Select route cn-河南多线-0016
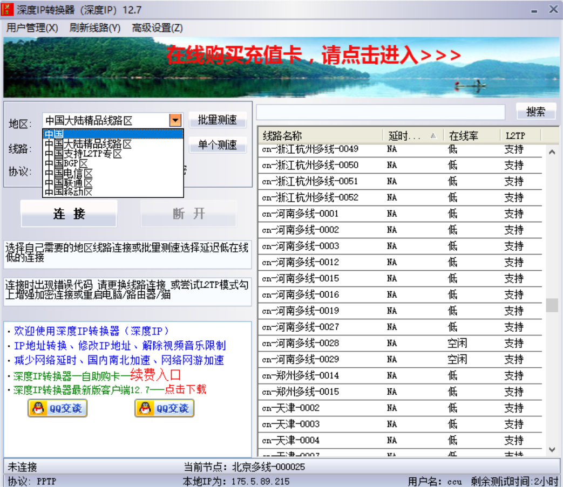 click(x=400, y=294)
